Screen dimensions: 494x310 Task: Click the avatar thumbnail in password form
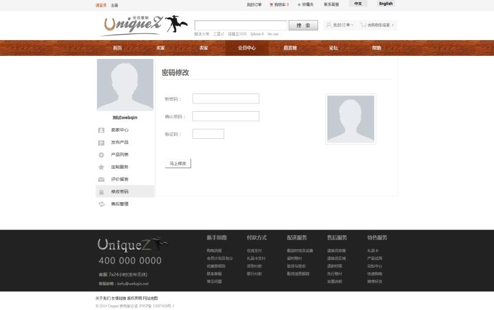pyautogui.click(x=351, y=119)
